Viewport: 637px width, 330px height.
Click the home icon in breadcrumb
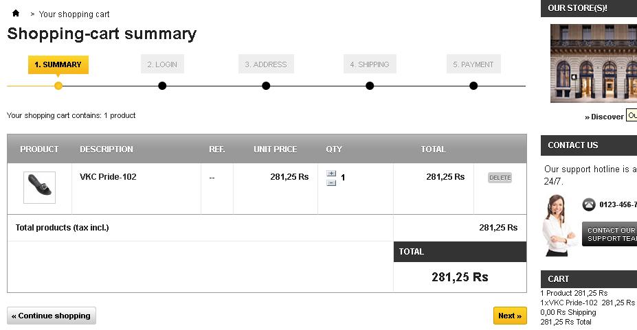[x=16, y=13]
